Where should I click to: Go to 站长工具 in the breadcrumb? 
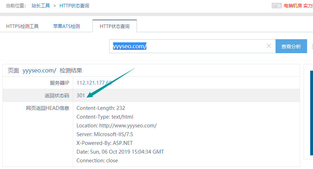[x=41, y=6]
